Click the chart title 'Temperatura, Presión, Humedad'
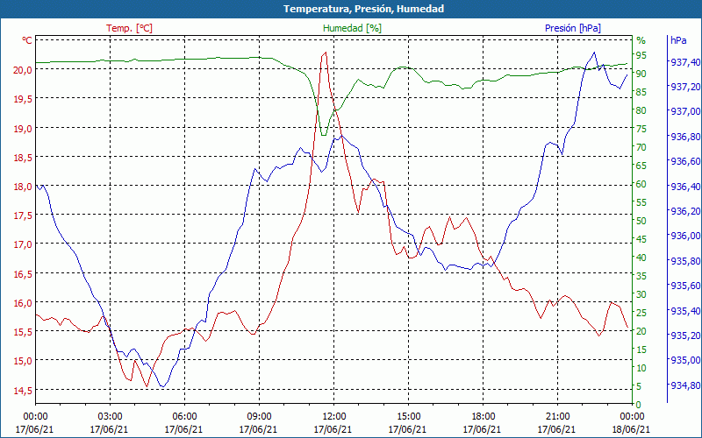702x438 pixels. (363, 9)
